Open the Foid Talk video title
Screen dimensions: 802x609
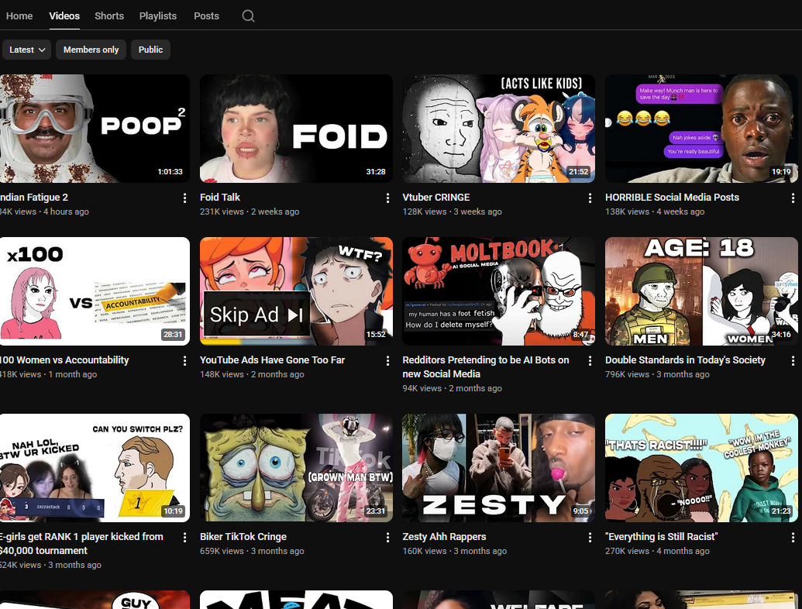(x=220, y=198)
